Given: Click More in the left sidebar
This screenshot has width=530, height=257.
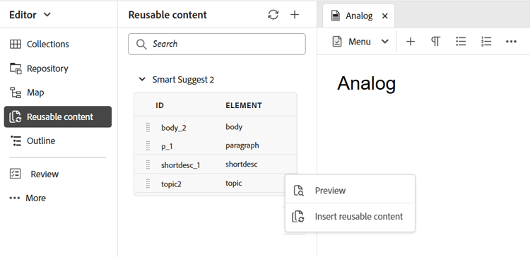Looking at the screenshot, I should [28, 198].
